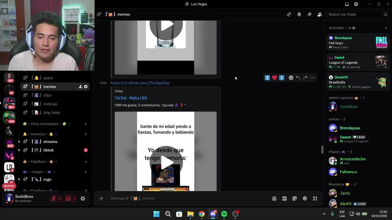Open Sweet League of Legends activity card
Image resolution: width=392 pixels, height=220 pixels.
click(x=358, y=62)
